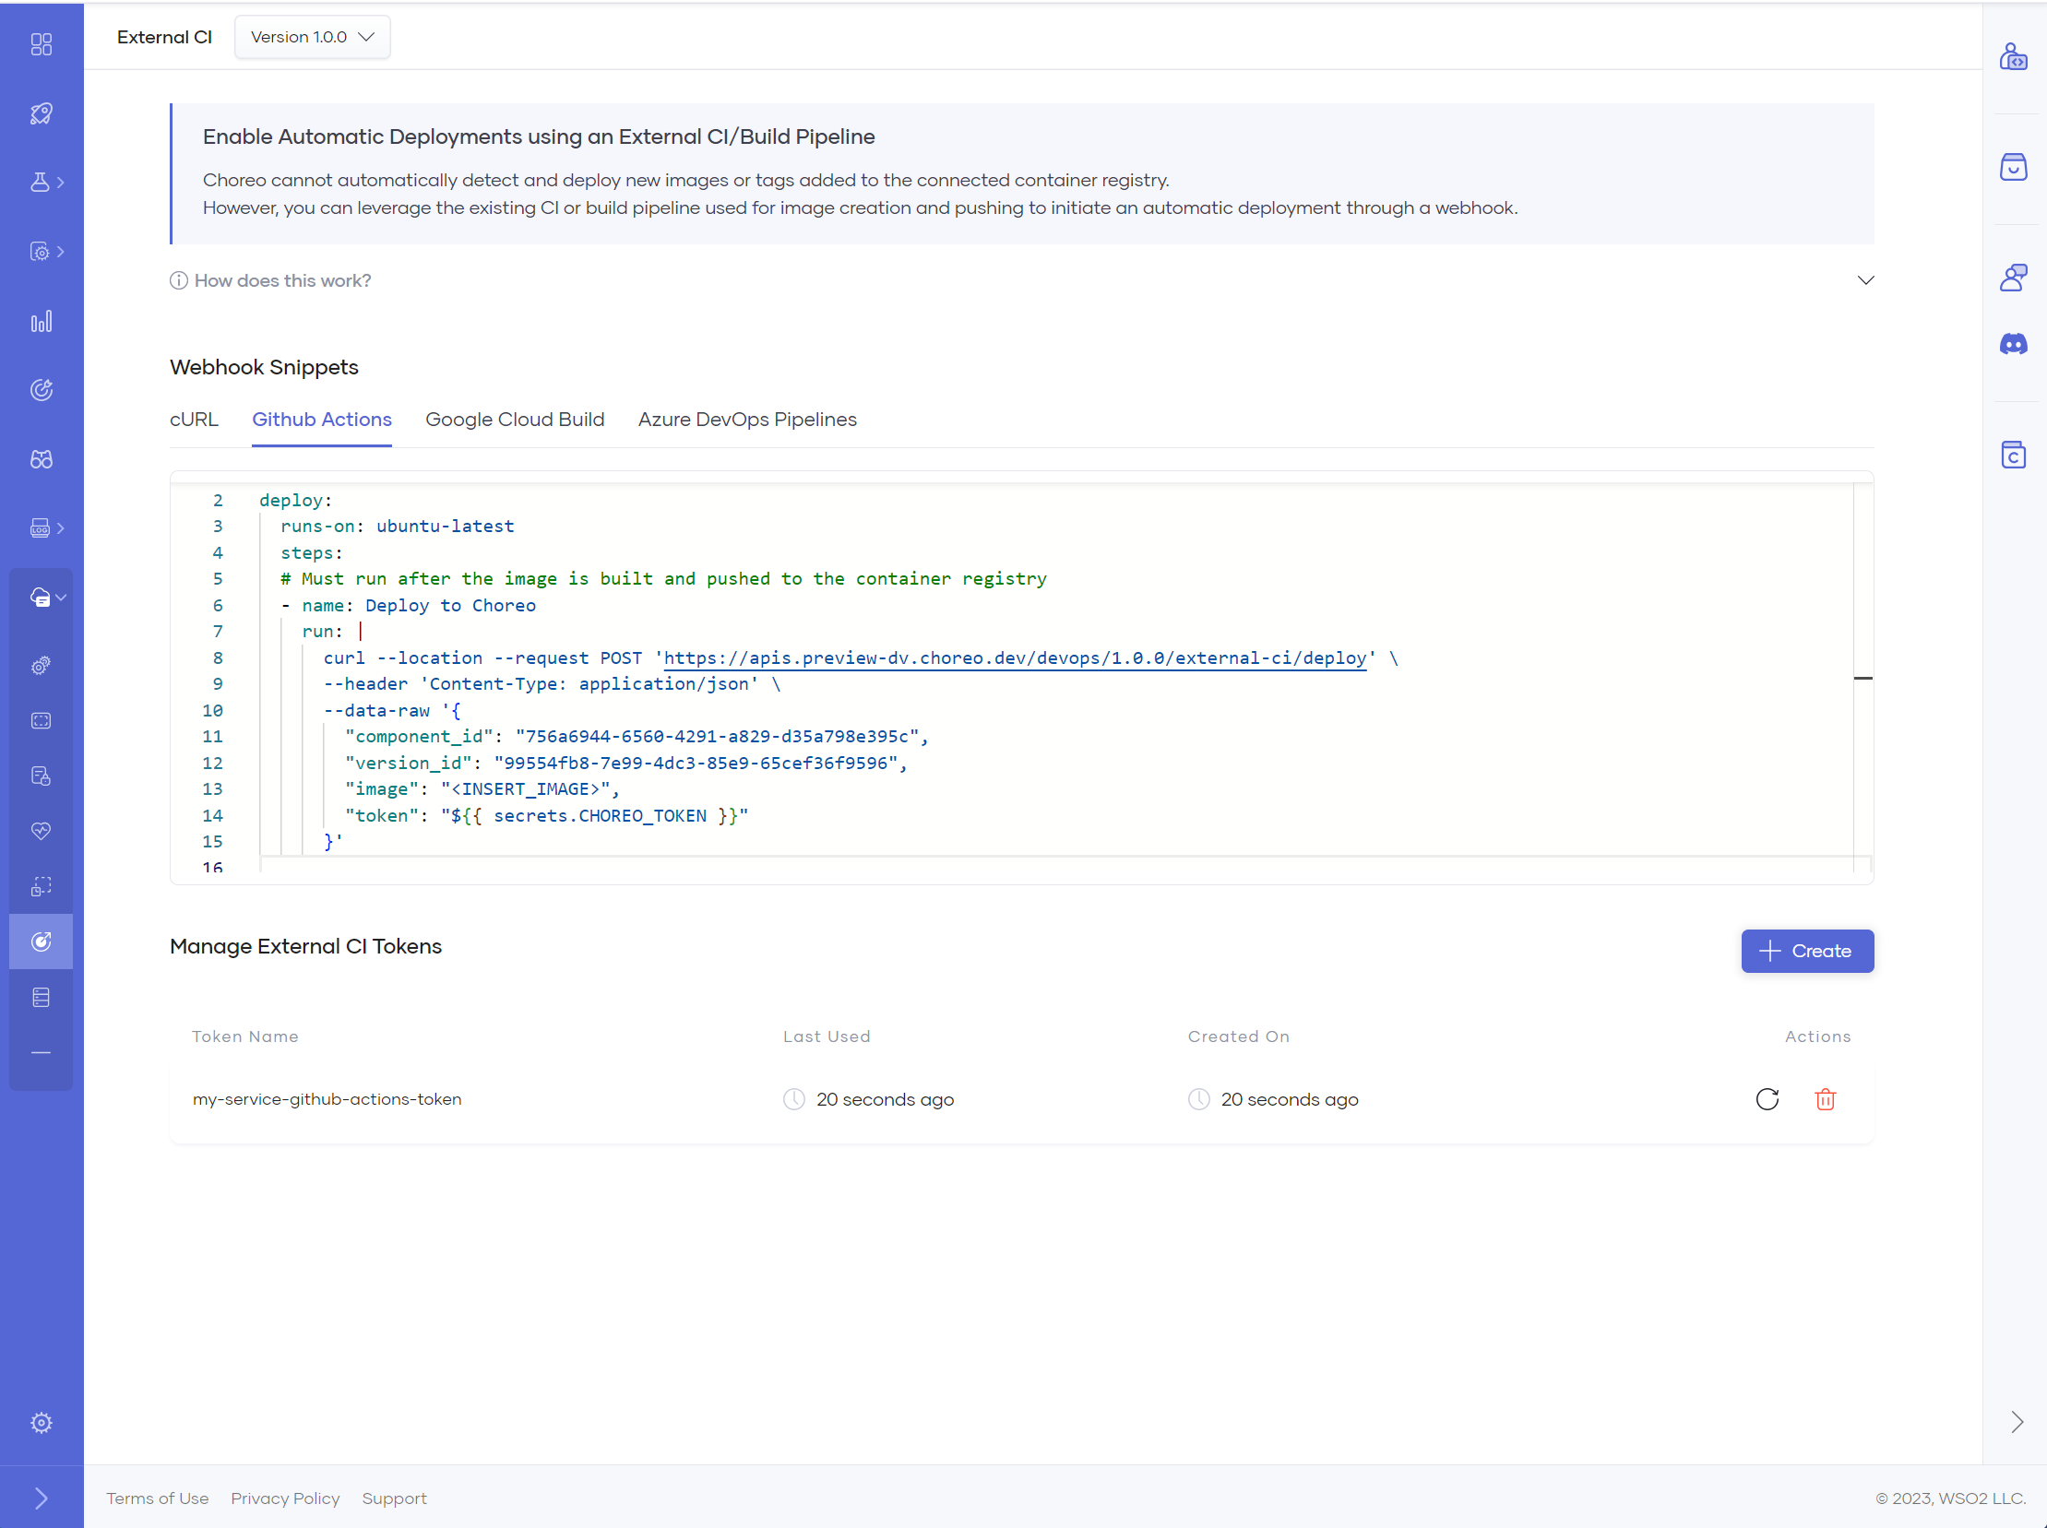
Task: Open the flask Test icon in sidebar
Action: 40,183
